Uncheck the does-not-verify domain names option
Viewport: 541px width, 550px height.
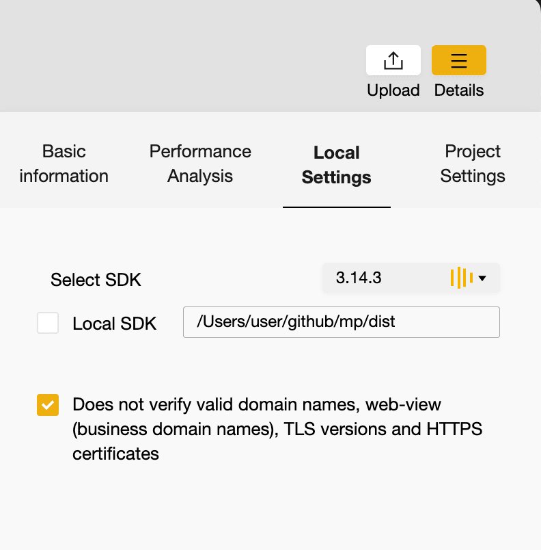coord(48,405)
